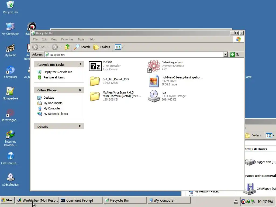
Task: Expand the Details panel
Action: tap(80, 126)
